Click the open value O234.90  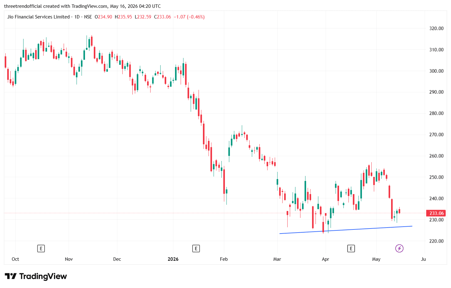pyautogui.click(x=103, y=17)
